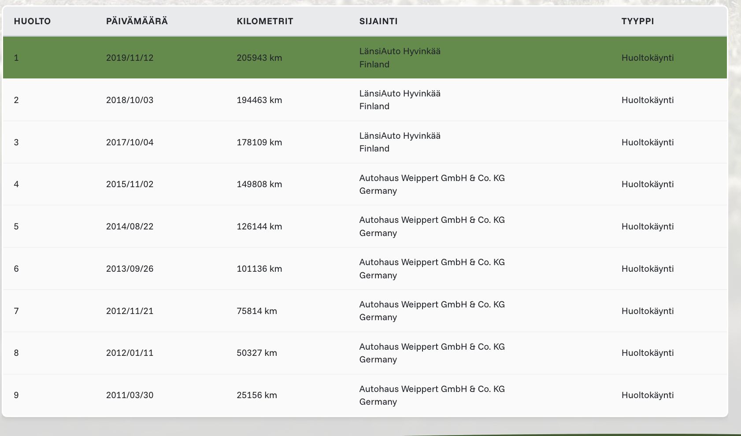This screenshot has height=436, width=741.
Task: Click Huoltokäynti type in 2012/01/11 row
Action: click(x=648, y=353)
